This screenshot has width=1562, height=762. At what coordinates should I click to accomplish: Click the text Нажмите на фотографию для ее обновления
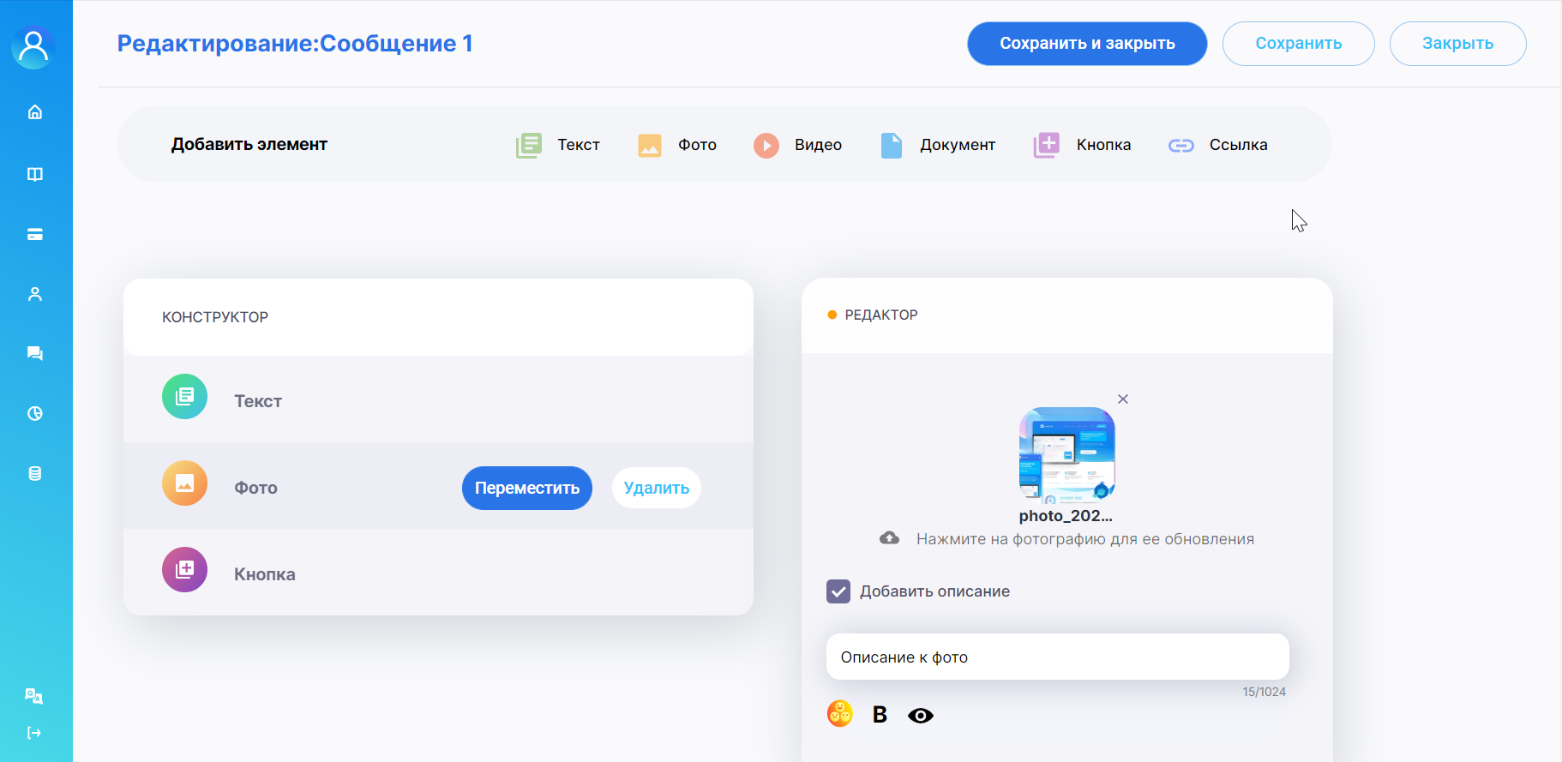[x=1085, y=539]
